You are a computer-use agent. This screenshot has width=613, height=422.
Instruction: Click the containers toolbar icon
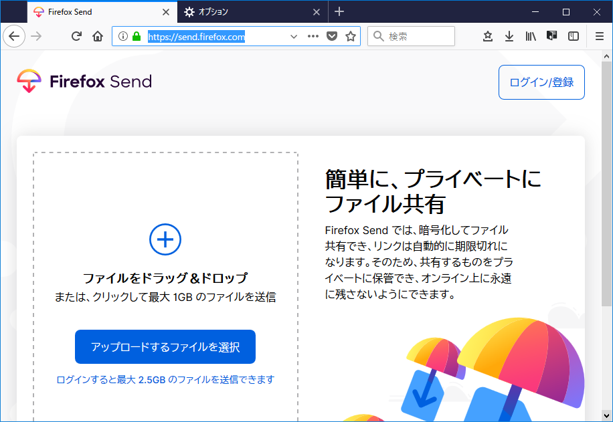[x=551, y=36]
